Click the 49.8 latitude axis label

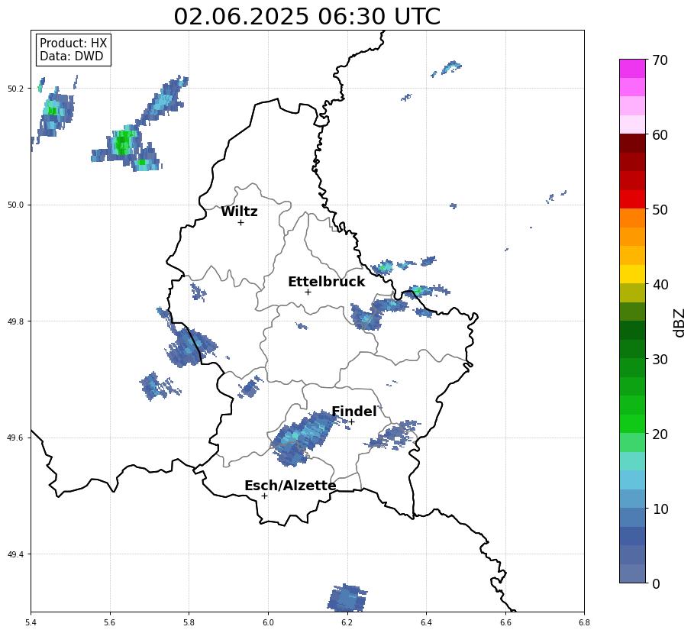pyautogui.click(x=15, y=321)
